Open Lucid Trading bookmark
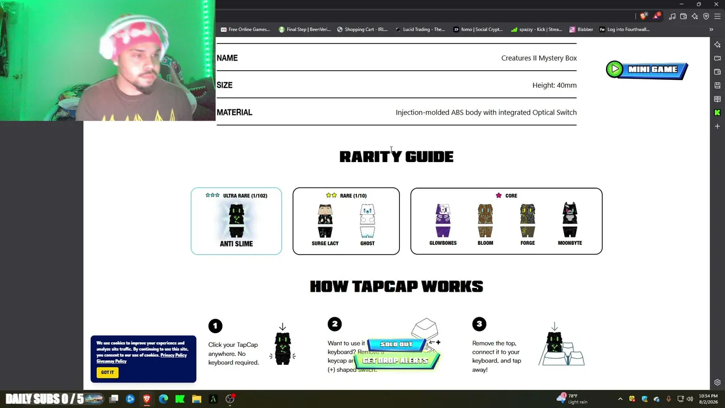 pos(420,29)
